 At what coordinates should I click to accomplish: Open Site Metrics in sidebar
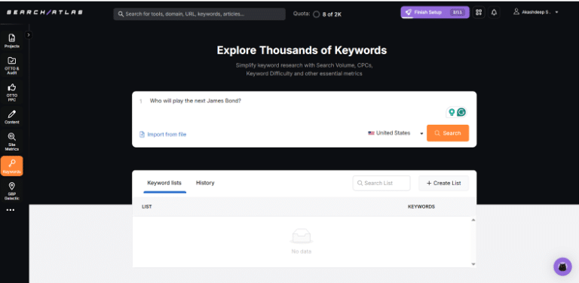[12, 141]
